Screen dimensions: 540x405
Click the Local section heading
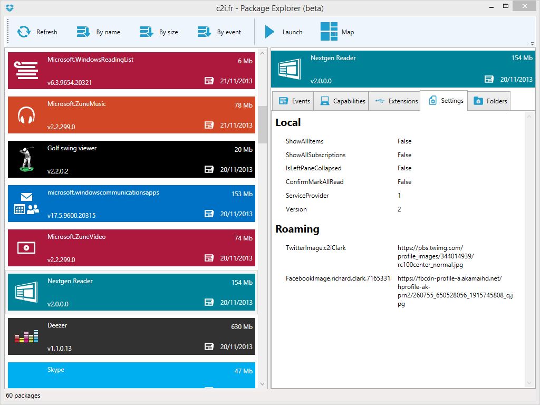(288, 122)
